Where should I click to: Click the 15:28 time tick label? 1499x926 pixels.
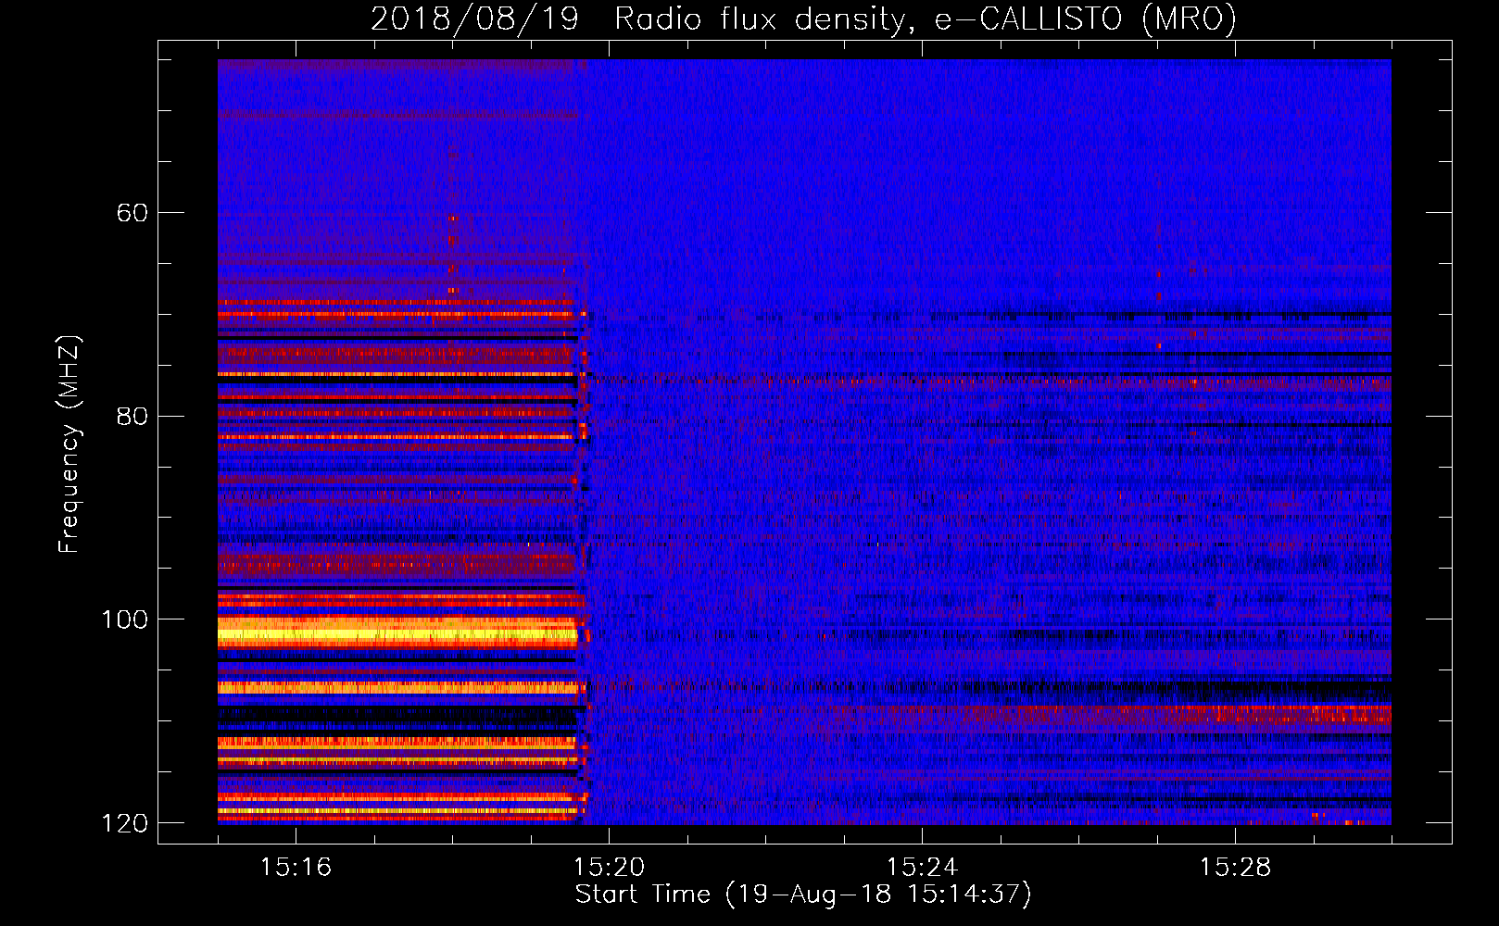click(1235, 867)
